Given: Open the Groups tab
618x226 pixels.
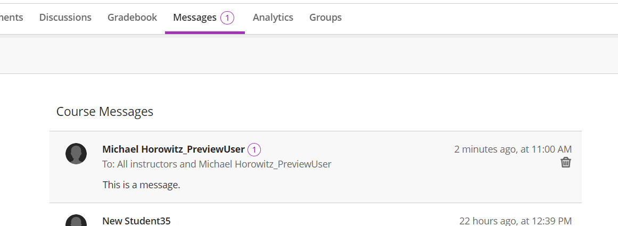Looking at the screenshot, I should click(325, 18).
